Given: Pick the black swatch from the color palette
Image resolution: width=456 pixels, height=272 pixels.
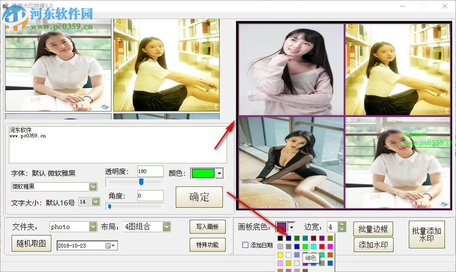Looking at the screenshot, I should [x=279, y=238].
